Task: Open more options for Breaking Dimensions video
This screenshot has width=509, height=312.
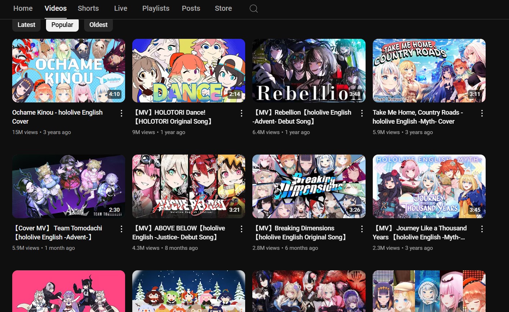Action: coord(362,229)
